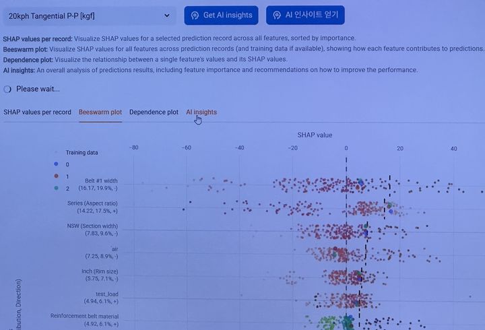
Task: Select the NSW (Section width) feature label
Action: click(x=92, y=226)
